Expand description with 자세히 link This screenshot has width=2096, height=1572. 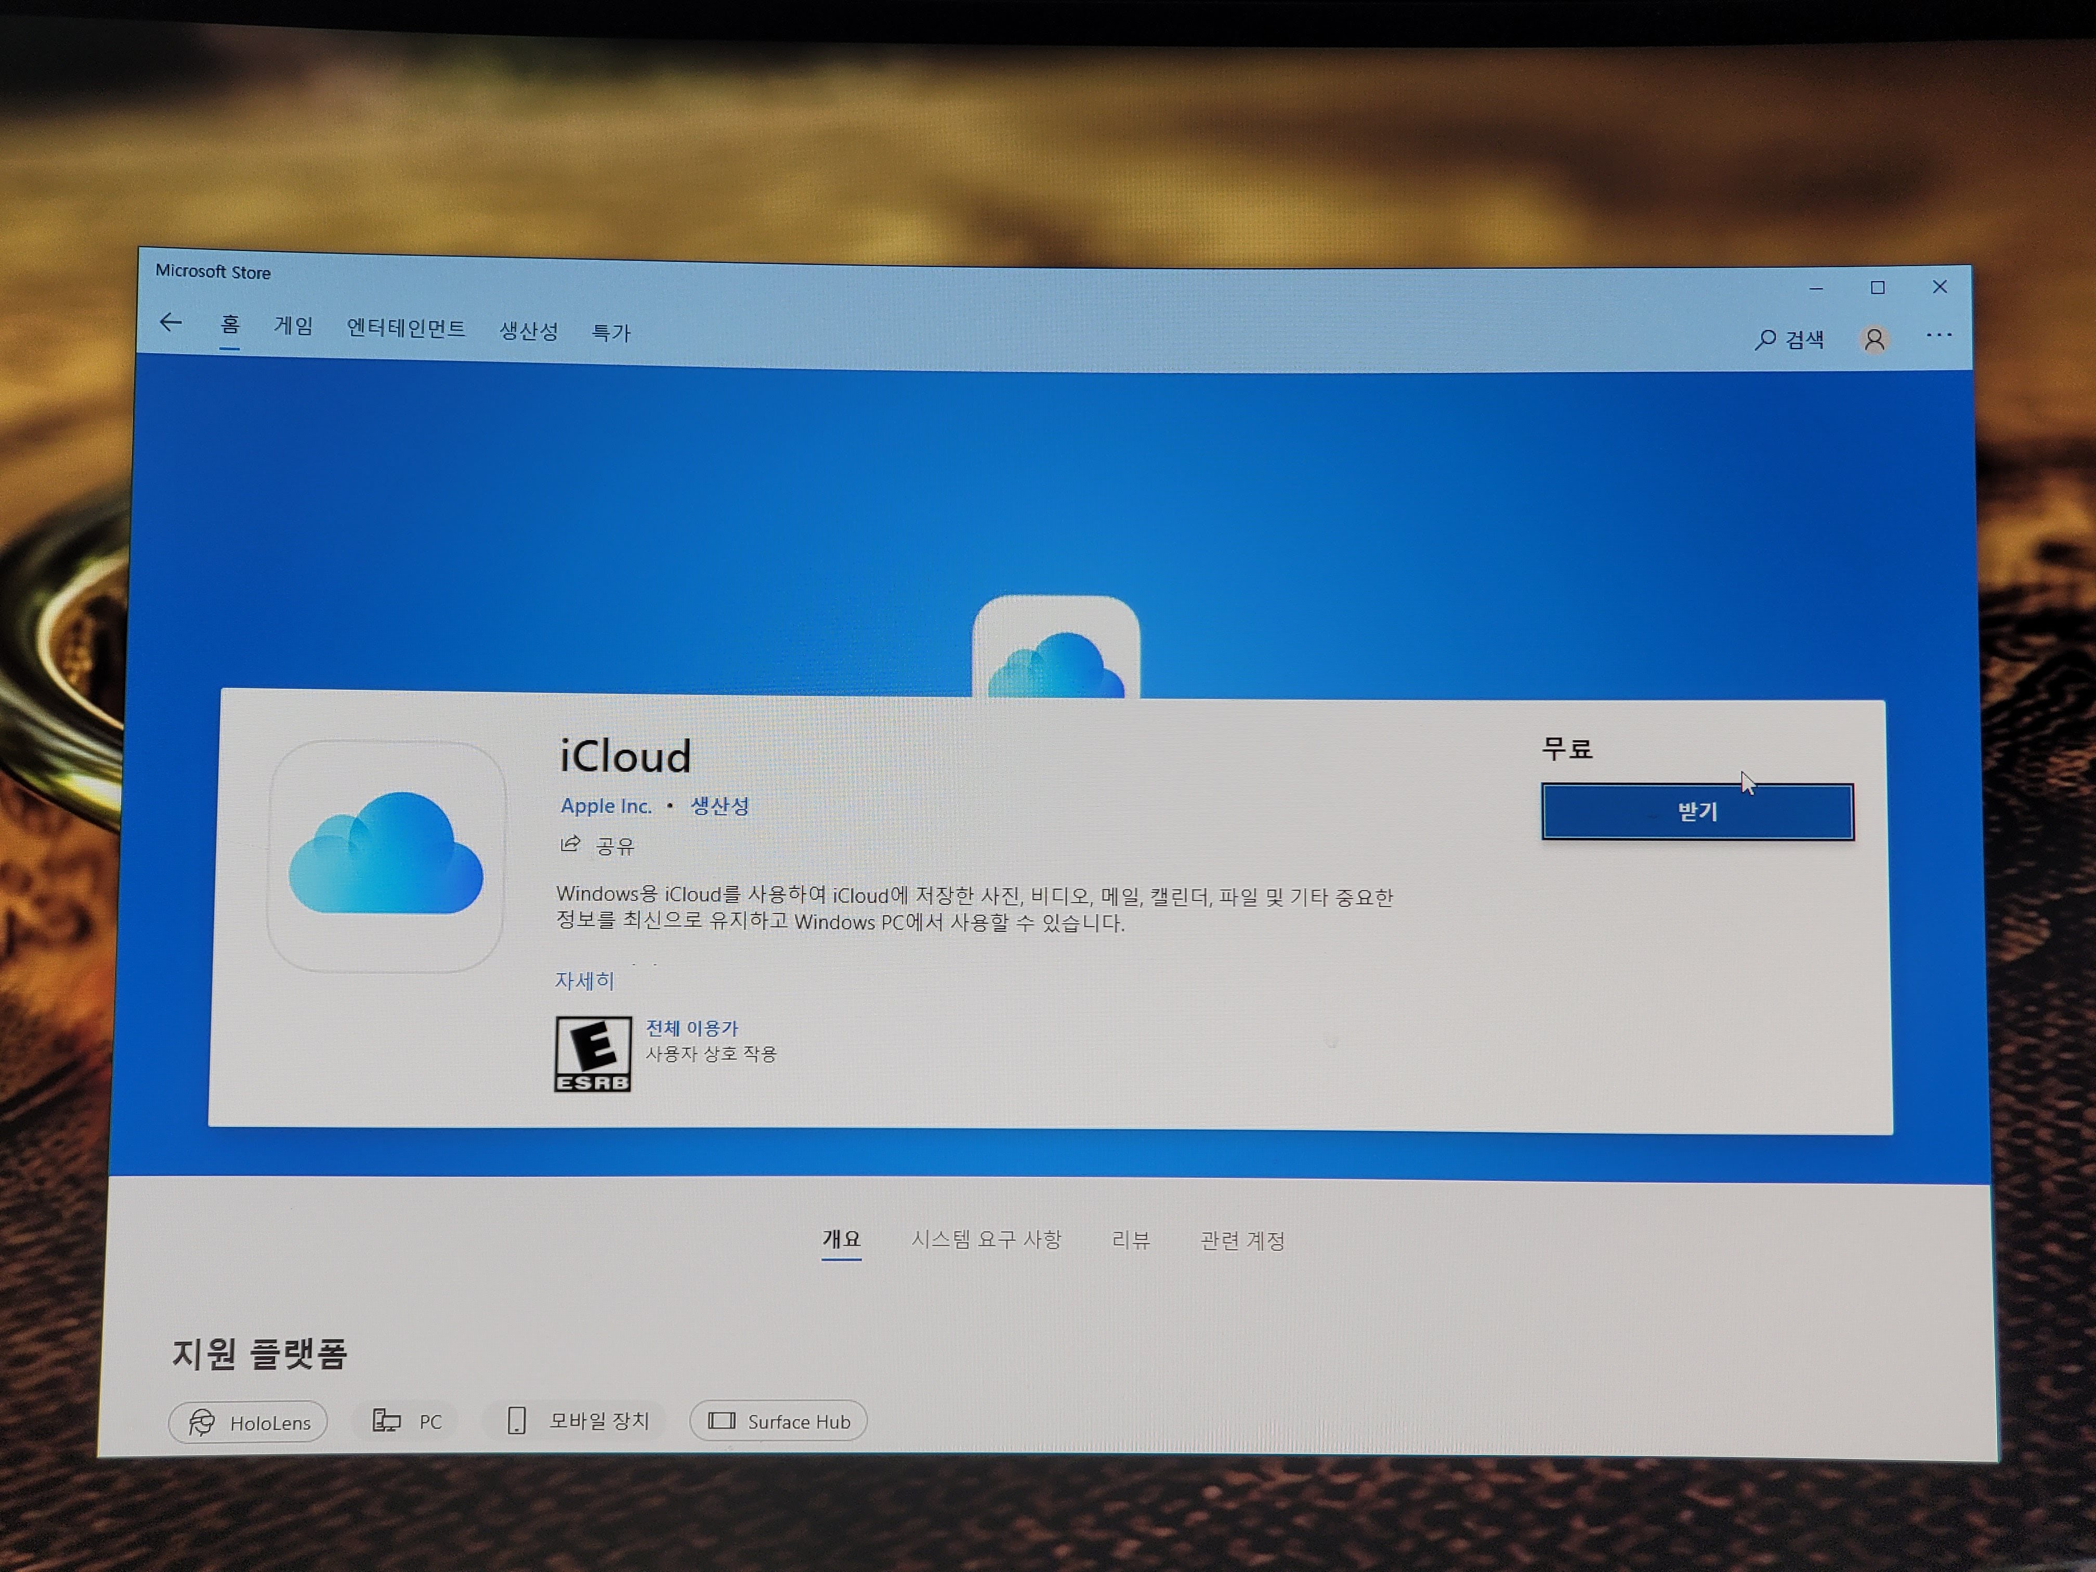click(584, 981)
